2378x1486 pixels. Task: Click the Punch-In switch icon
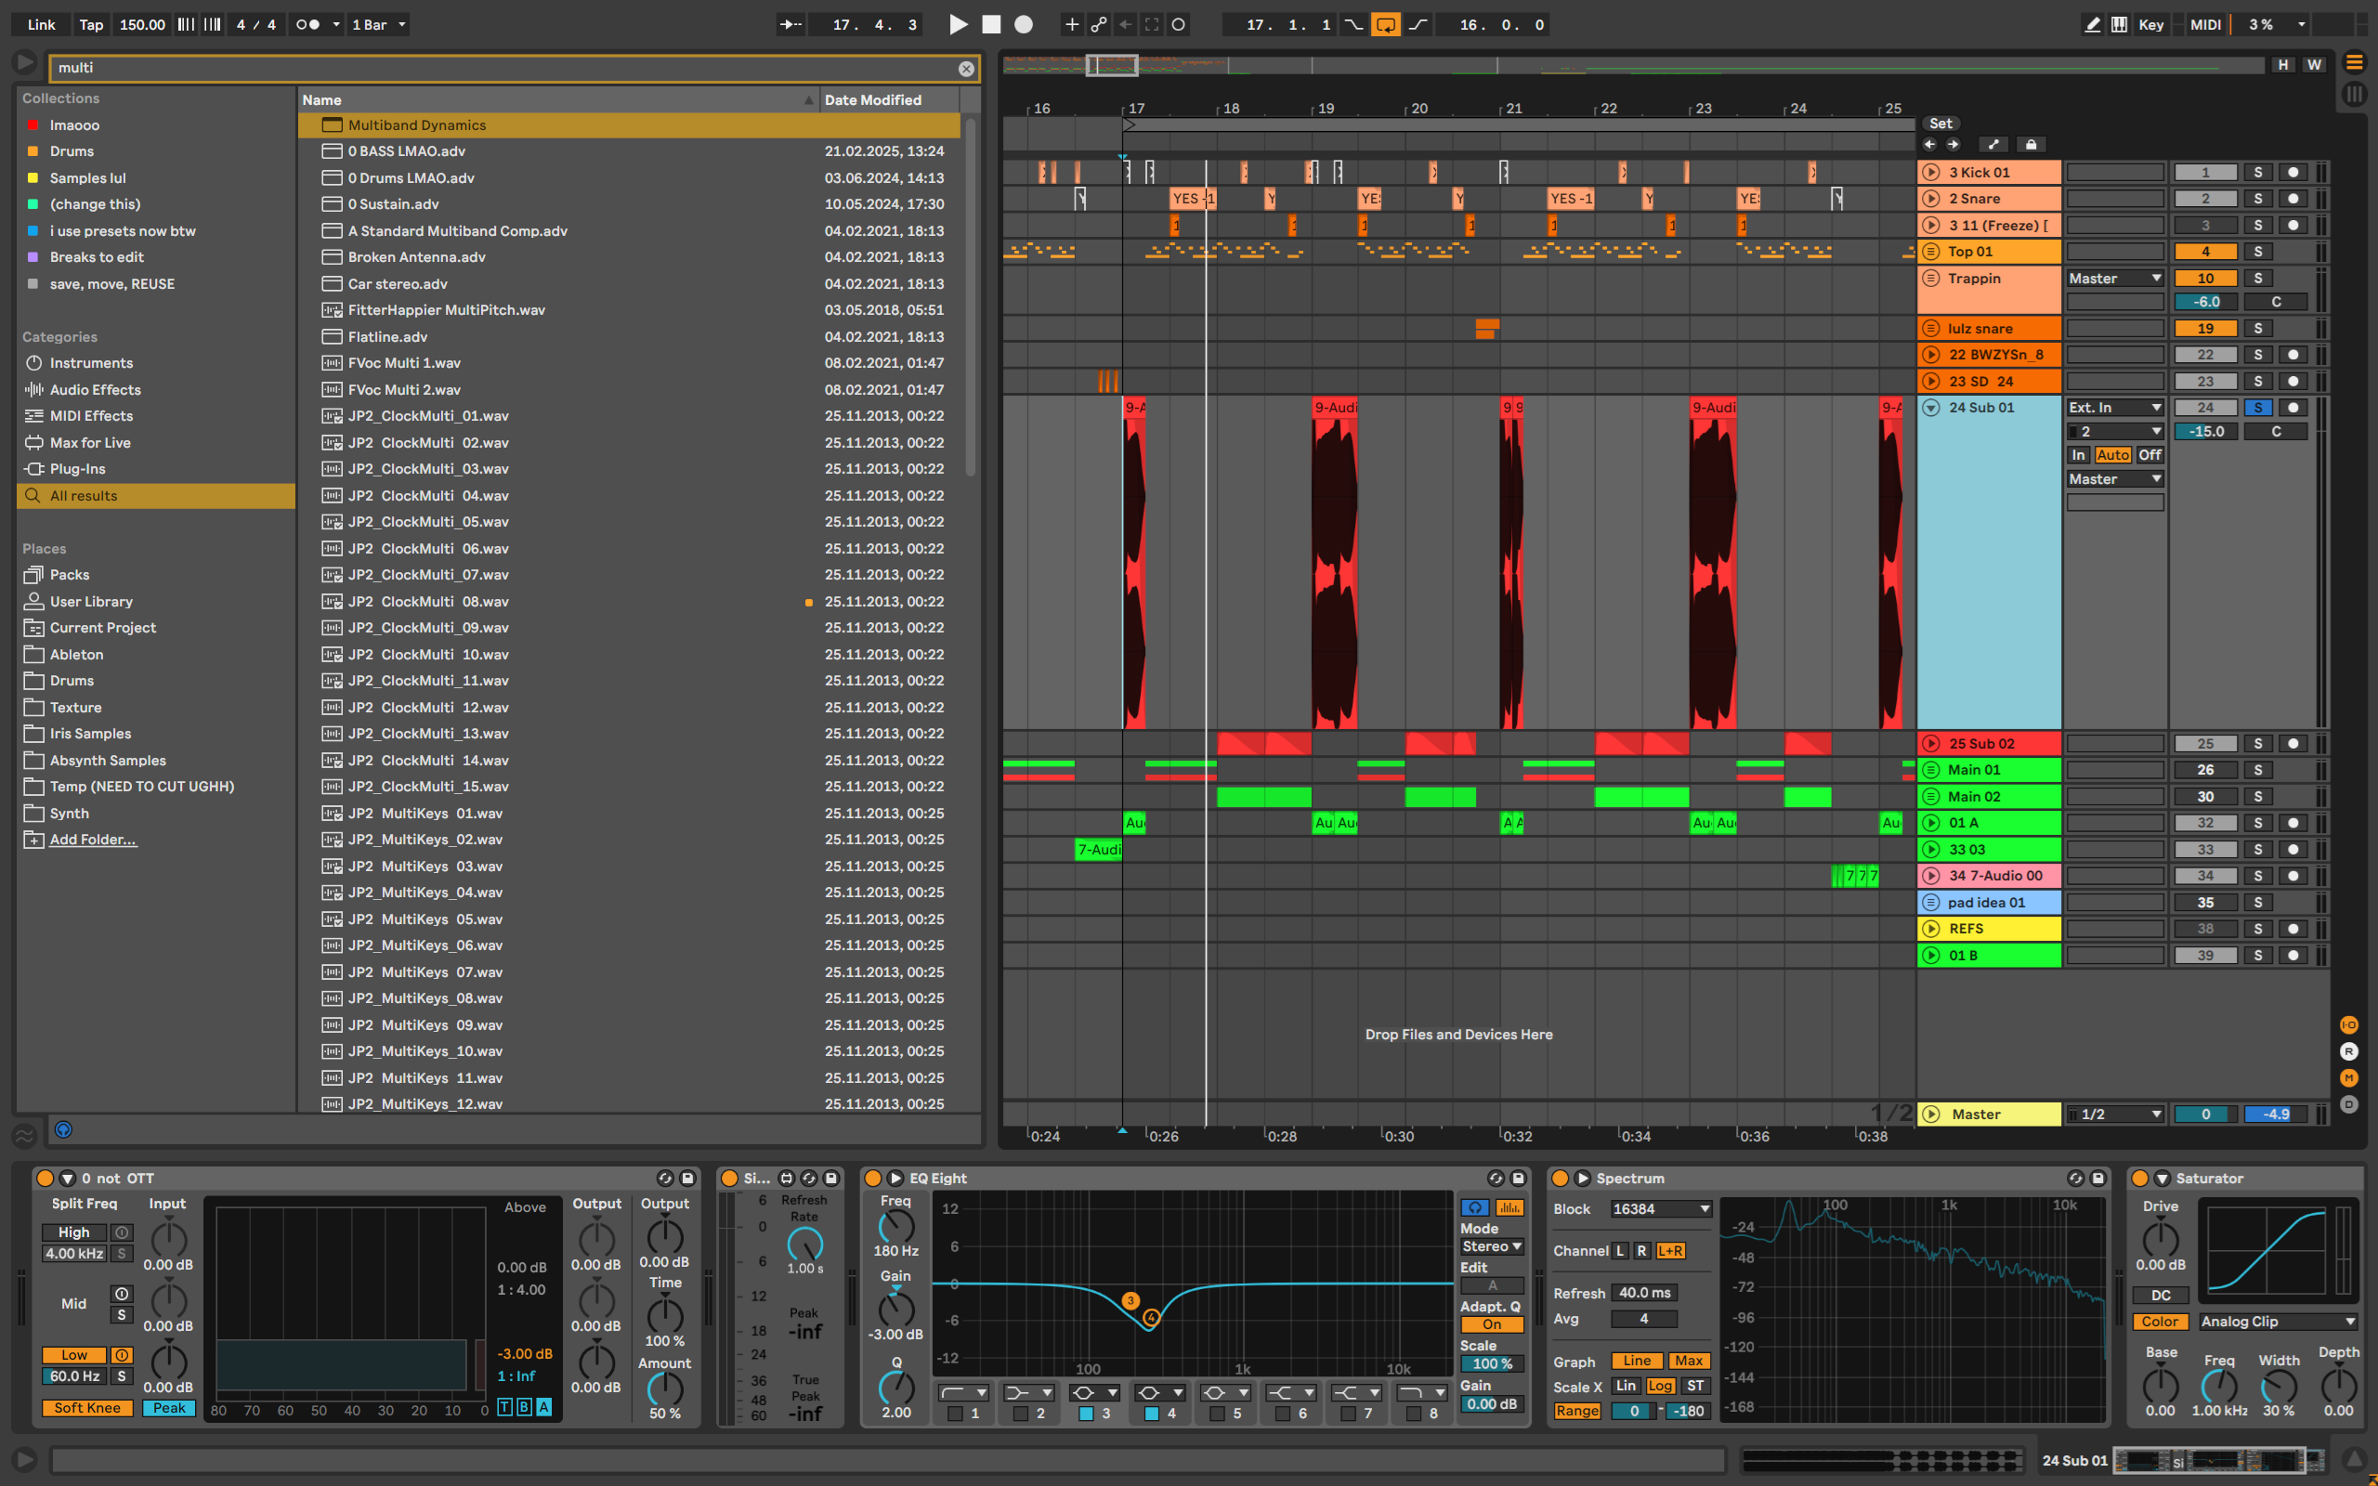tap(1353, 24)
